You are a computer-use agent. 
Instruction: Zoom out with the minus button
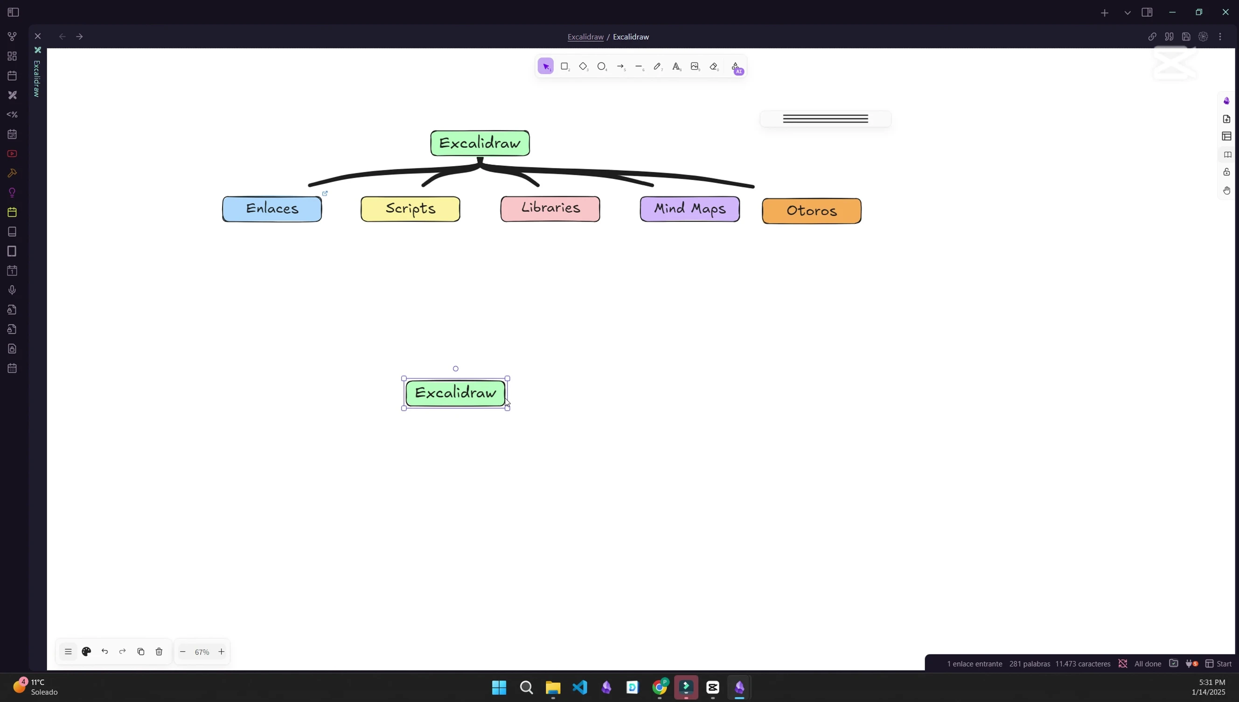point(183,652)
